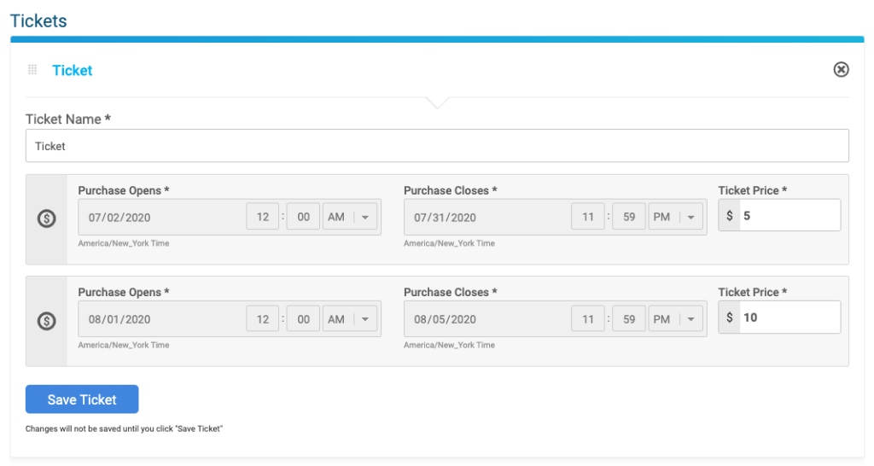Click the "Changes will not be saved" notice text
Image resolution: width=874 pixels, height=466 pixels.
coord(124,428)
